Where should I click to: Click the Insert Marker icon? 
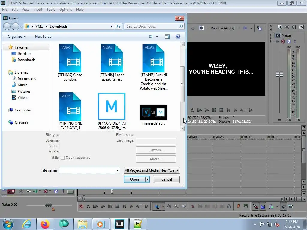(x=238, y=206)
